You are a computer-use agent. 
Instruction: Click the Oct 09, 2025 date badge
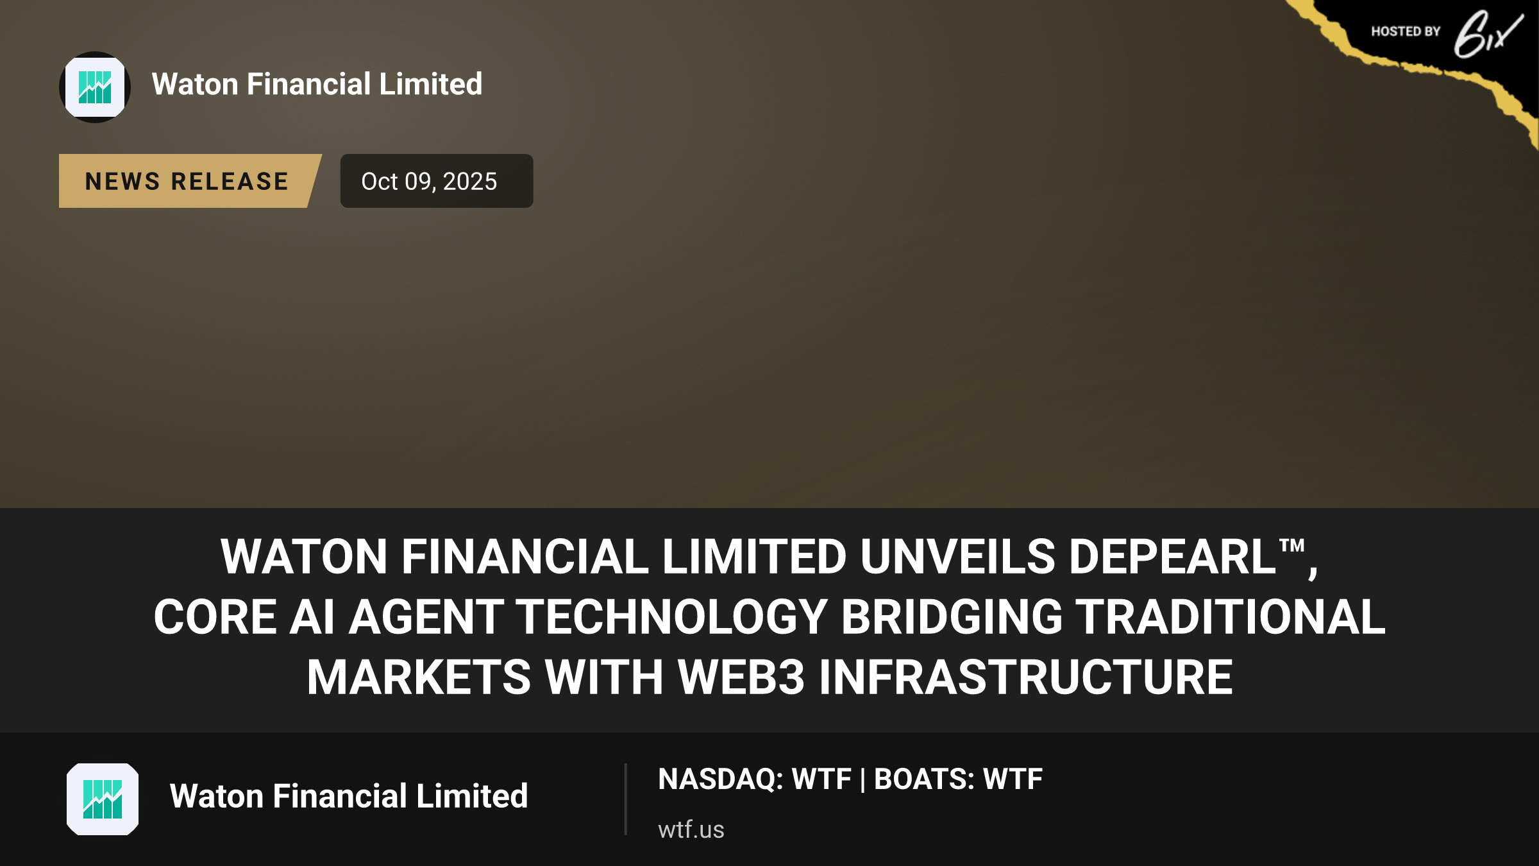pos(437,181)
